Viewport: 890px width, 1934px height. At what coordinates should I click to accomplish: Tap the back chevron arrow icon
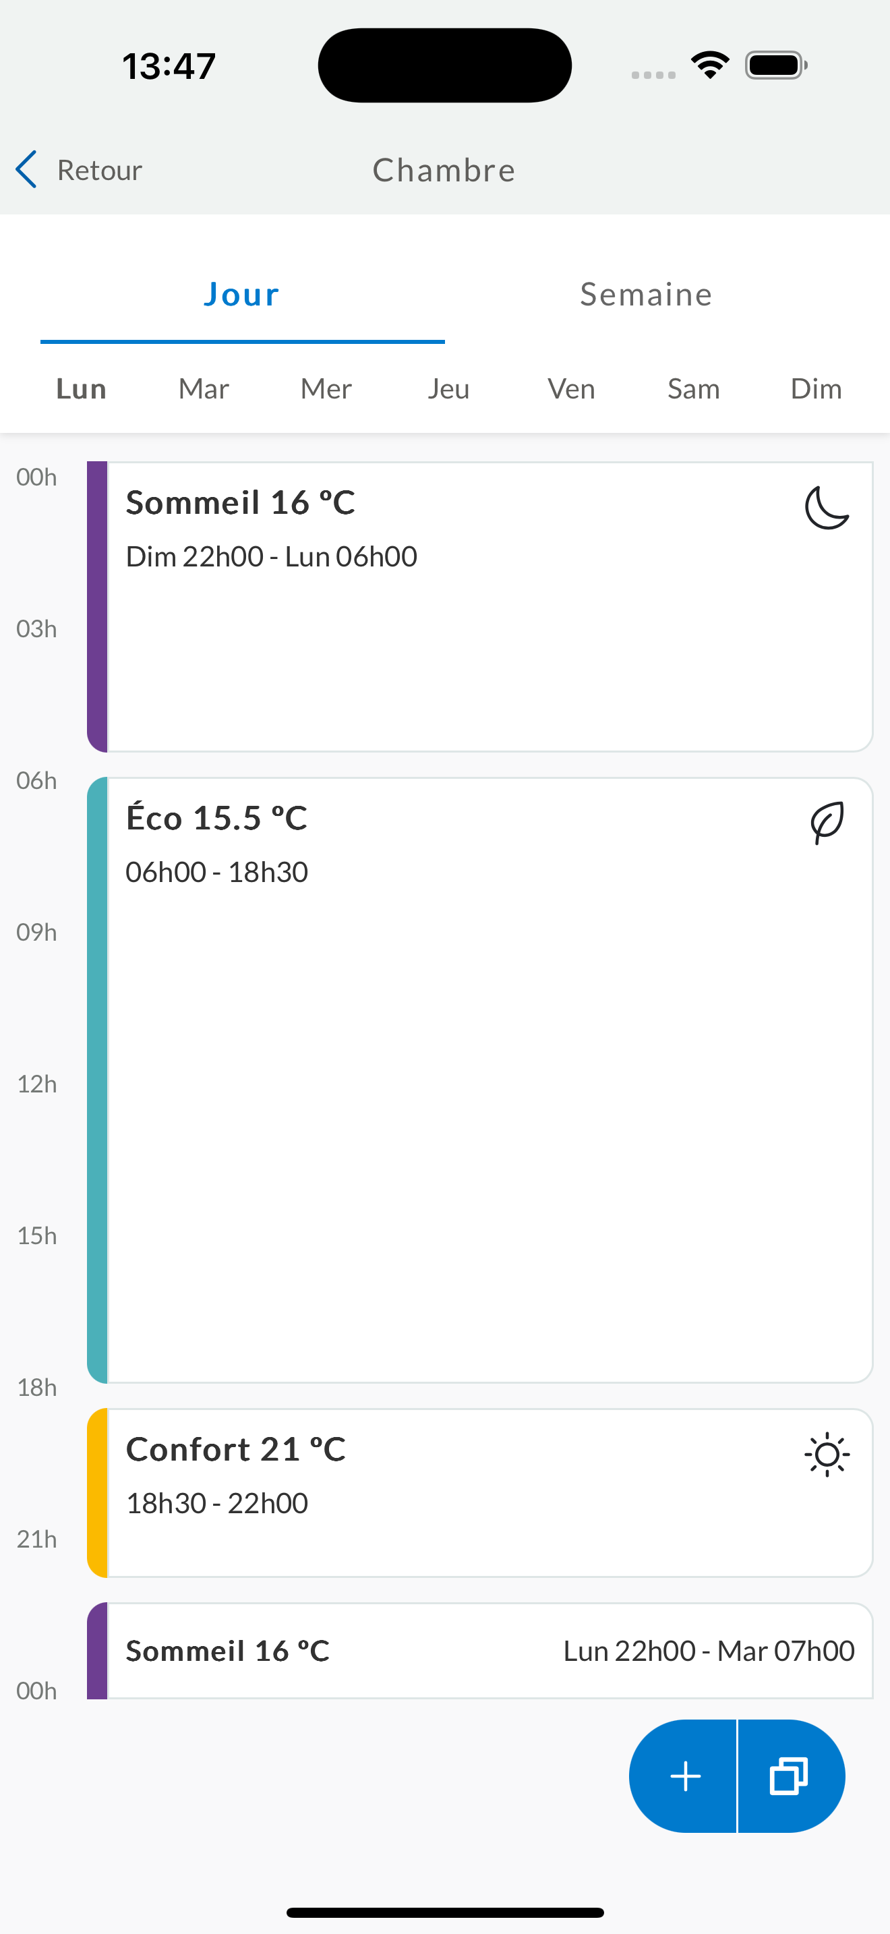pyautogui.click(x=26, y=170)
